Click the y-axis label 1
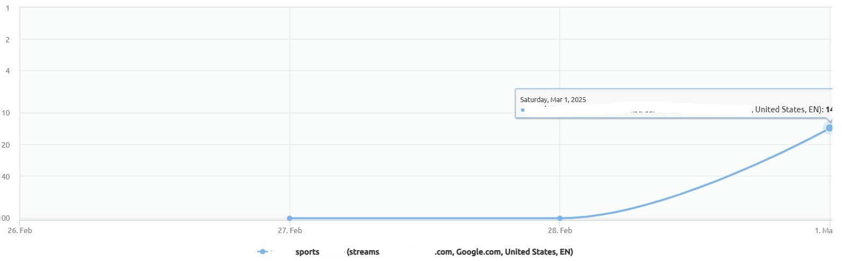Viewport: 842px width, 261px height. point(7,8)
